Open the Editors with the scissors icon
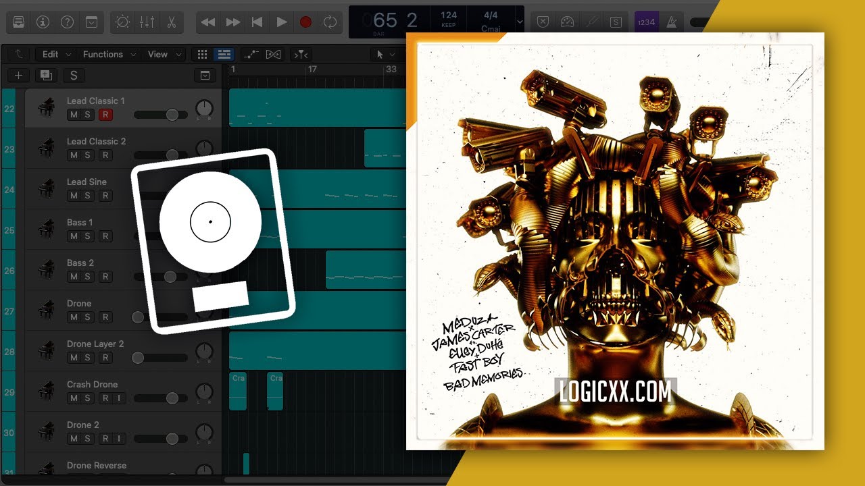This screenshot has width=865, height=486. [x=171, y=22]
